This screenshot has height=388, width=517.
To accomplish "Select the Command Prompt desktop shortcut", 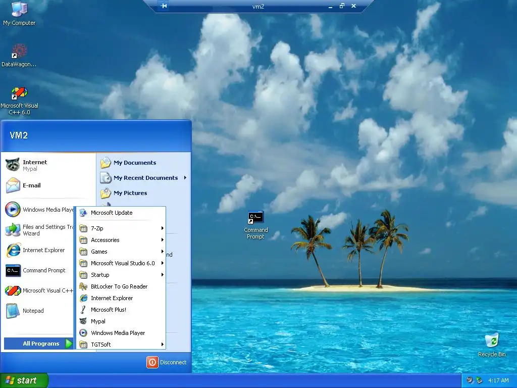I will [x=256, y=225].
